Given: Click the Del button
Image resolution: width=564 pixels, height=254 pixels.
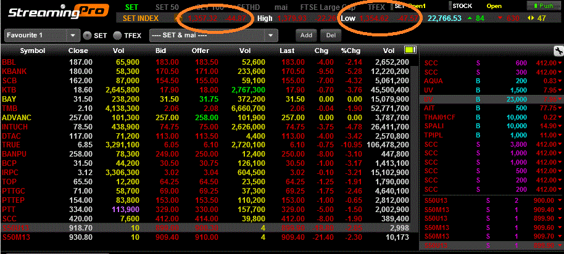Looking at the screenshot, I should click(x=331, y=35).
